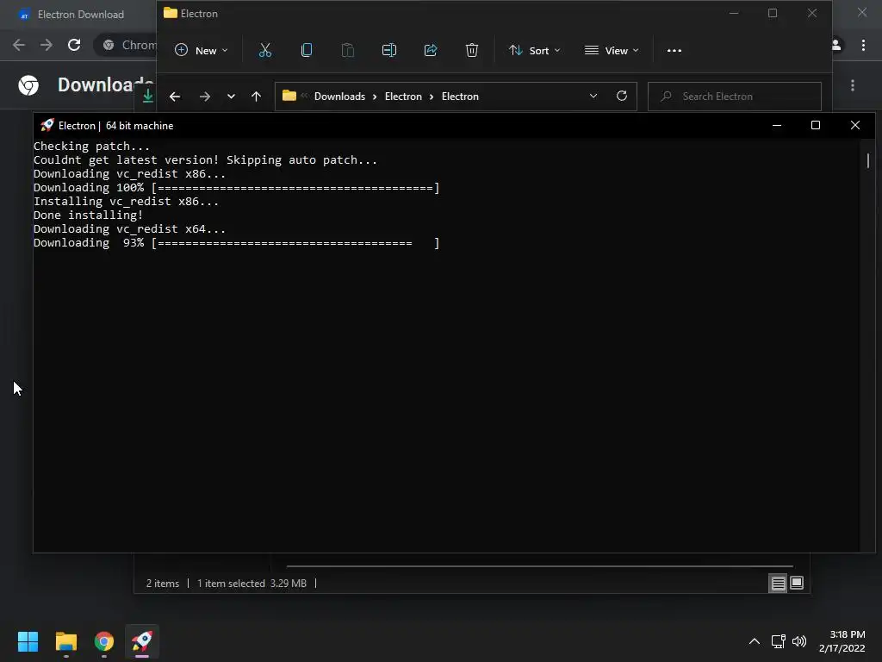Open Chrome three-dot menu

[x=863, y=45]
